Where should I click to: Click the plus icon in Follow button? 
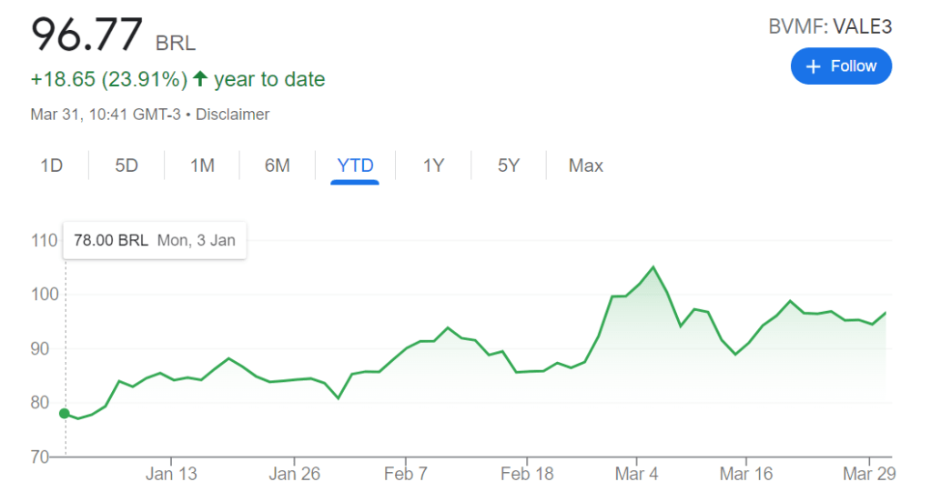(813, 66)
